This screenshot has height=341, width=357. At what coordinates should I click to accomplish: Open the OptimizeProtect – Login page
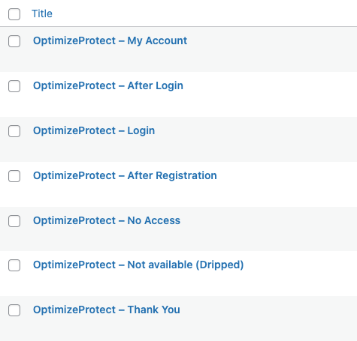(x=94, y=130)
